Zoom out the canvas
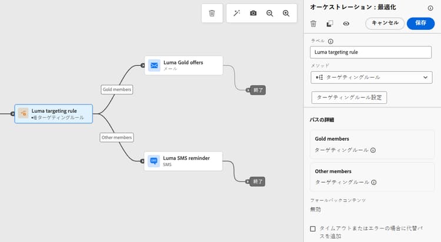This screenshot has height=242, width=441. click(269, 13)
